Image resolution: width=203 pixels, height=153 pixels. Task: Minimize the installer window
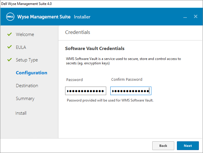pos(185,17)
